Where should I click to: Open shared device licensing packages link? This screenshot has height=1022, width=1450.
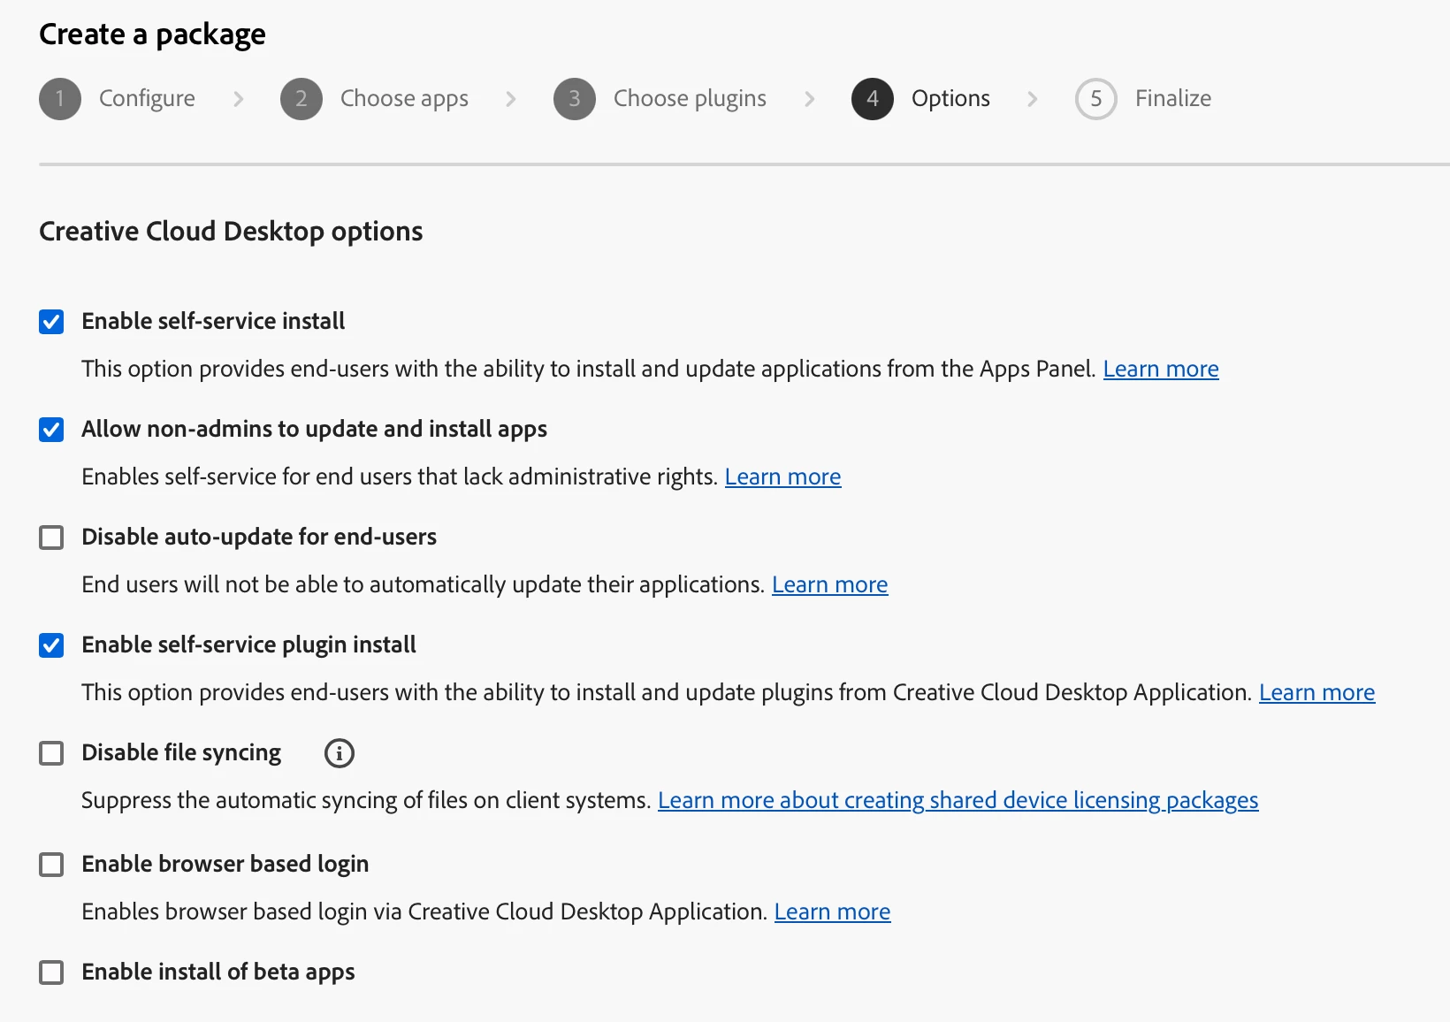[958, 800]
